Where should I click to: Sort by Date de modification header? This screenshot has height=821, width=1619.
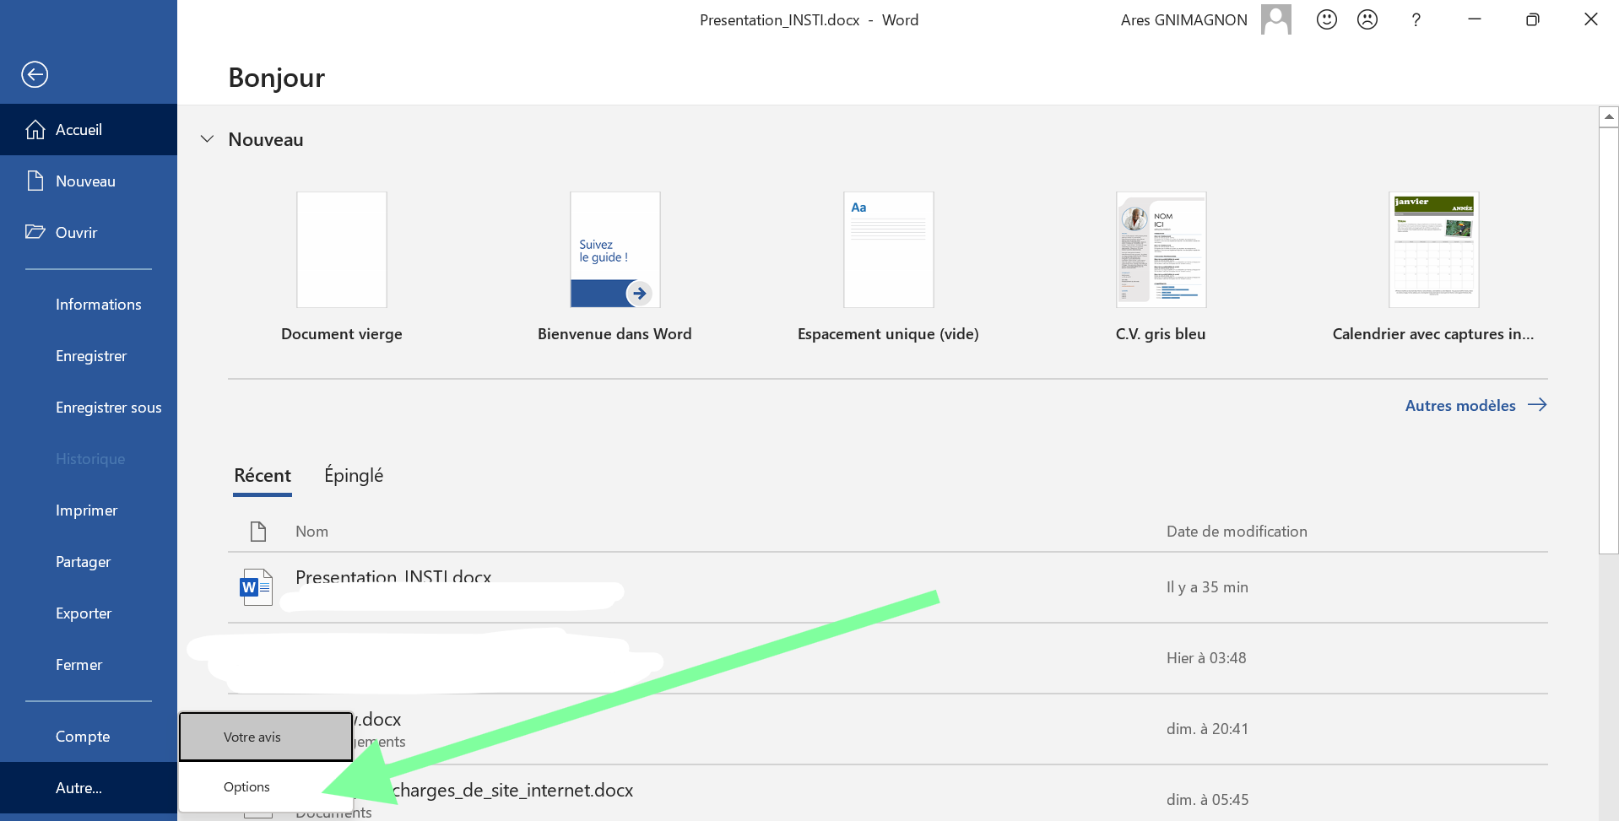click(x=1237, y=532)
